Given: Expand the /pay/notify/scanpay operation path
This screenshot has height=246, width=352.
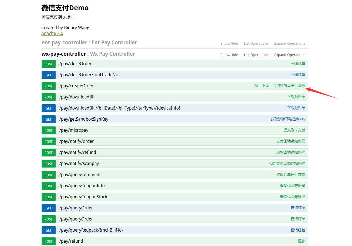Looking at the screenshot, I should click(x=79, y=164).
